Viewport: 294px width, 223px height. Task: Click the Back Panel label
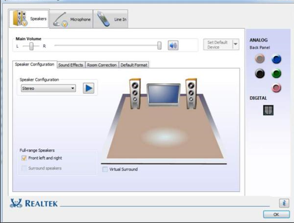tap(260, 47)
